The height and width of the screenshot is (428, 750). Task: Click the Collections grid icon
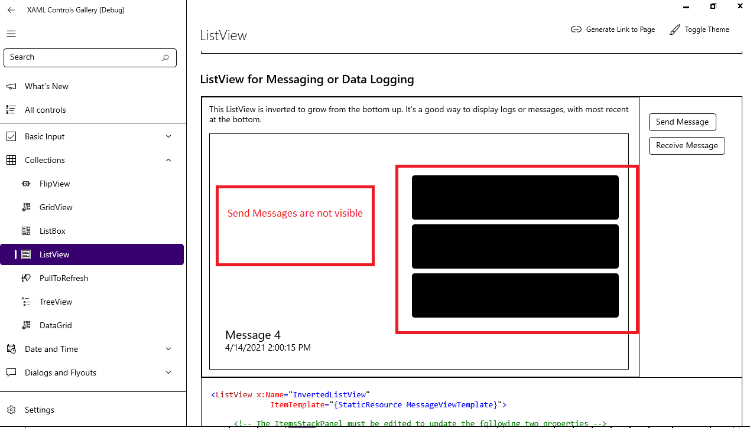11,160
